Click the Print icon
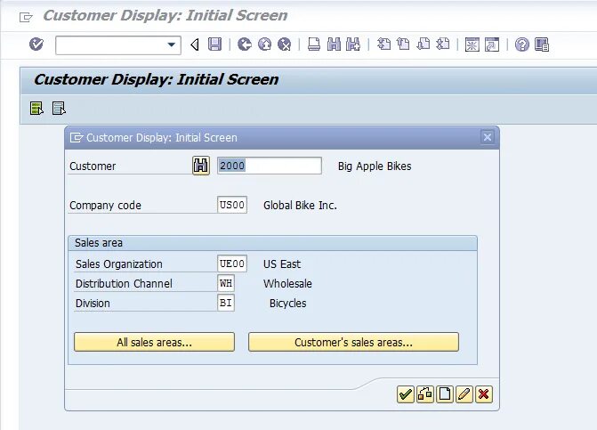 click(314, 45)
